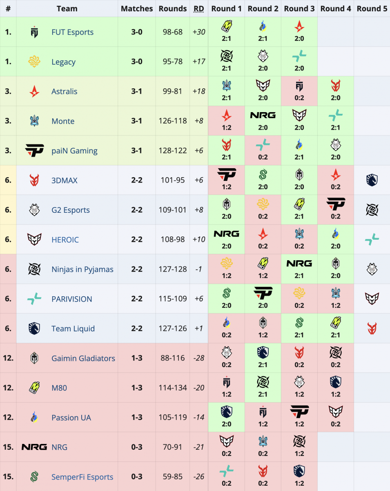Click the 3DMAX logo beside the 3DMAX name
Viewport: 390px width, 491px height.
click(34, 180)
